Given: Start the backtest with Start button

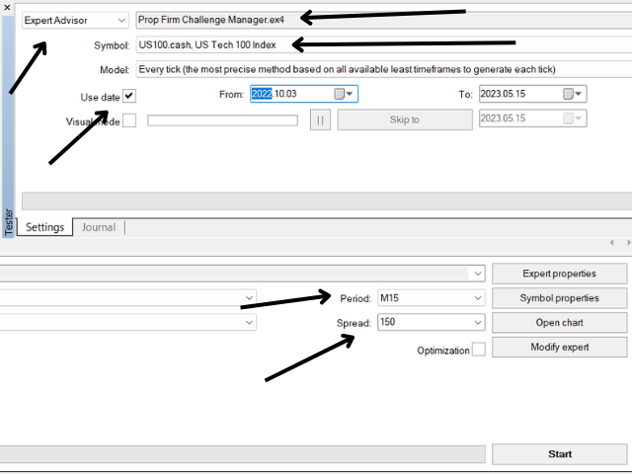Looking at the screenshot, I should (x=560, y=454).
